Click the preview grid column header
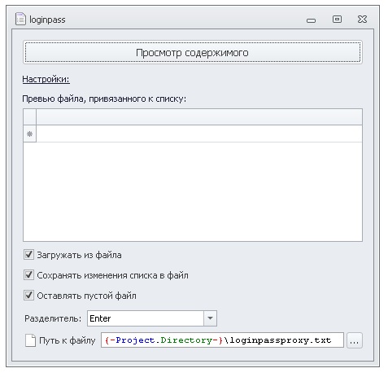Image resolution: width=388 pixels, height=377 pixels. tap(199, 117)
